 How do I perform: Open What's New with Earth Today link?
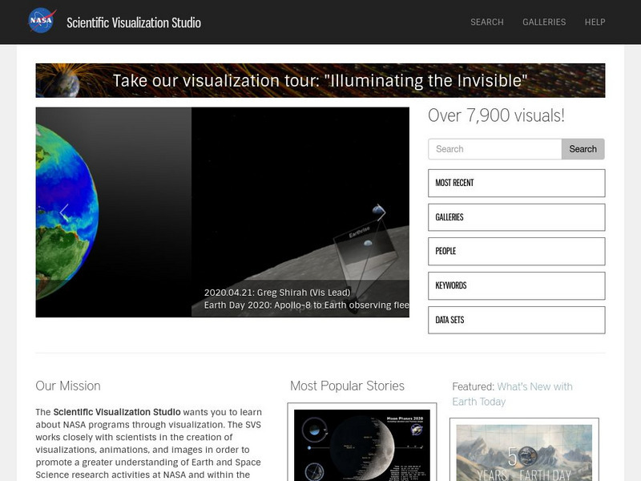[512, 394]
